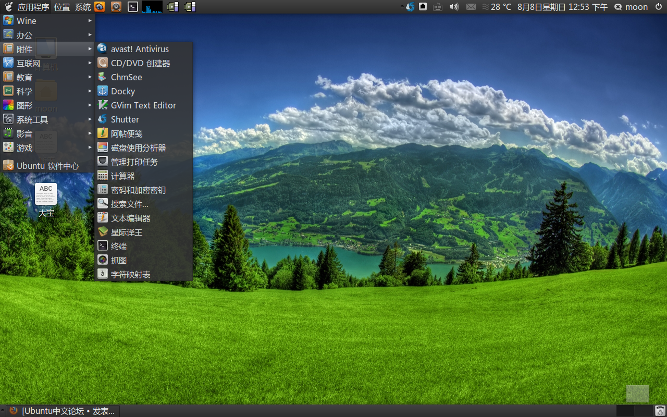Expand the 系统工具 system tools submenu
Screen dimensions: 667x417
(47, 119)
